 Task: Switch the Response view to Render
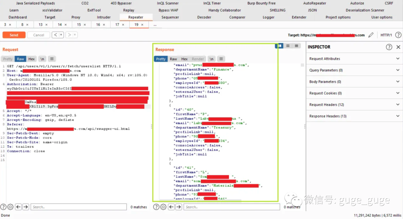[198, 59]
